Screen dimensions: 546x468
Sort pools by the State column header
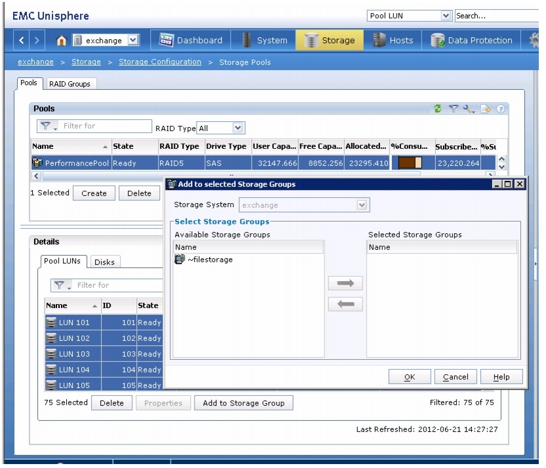(134, 146)
